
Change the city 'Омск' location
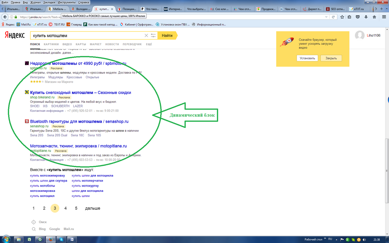point(43,222)
